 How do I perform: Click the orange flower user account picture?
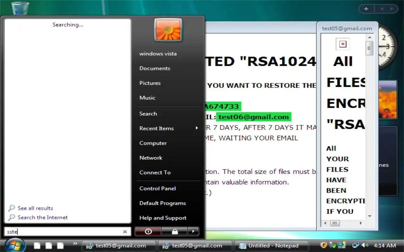(x=168, y=30)
